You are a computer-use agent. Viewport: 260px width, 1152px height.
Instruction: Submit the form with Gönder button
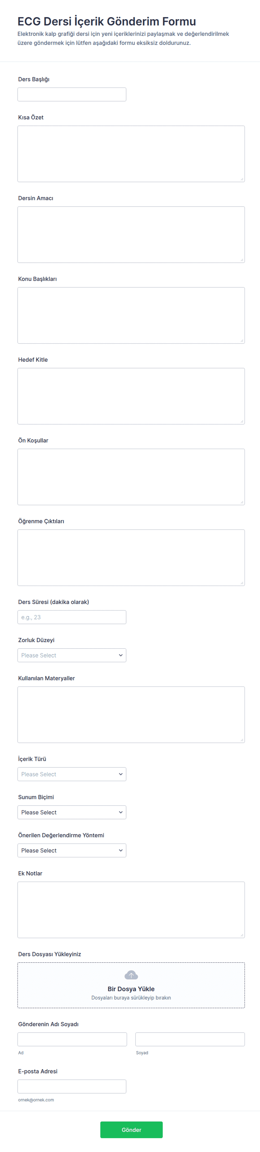tap(131, 1130)
